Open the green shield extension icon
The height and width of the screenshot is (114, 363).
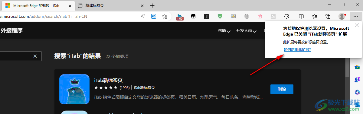pos(220,16)
